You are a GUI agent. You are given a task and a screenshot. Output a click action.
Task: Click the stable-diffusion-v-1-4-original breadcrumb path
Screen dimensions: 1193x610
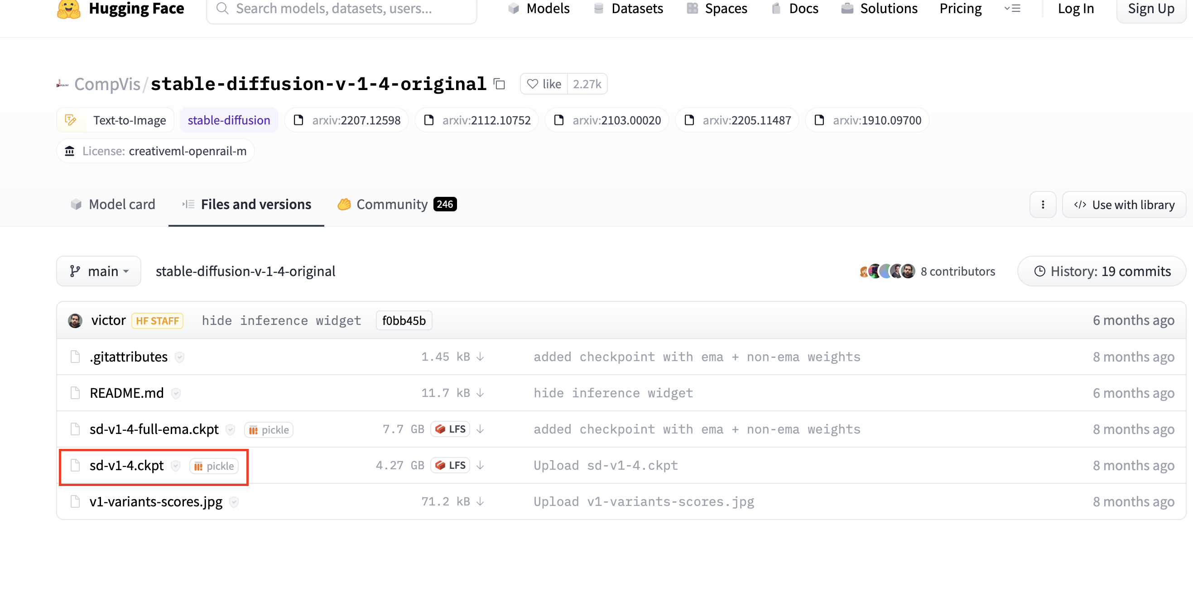pos(245,271)
